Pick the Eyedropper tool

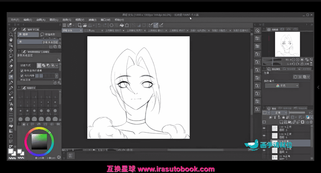tap(11, 71)
